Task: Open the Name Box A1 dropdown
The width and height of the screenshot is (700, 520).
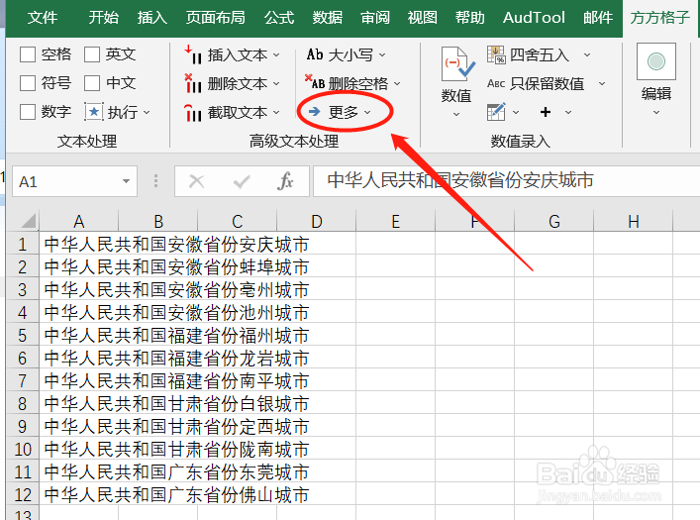Action: point(127,181)
